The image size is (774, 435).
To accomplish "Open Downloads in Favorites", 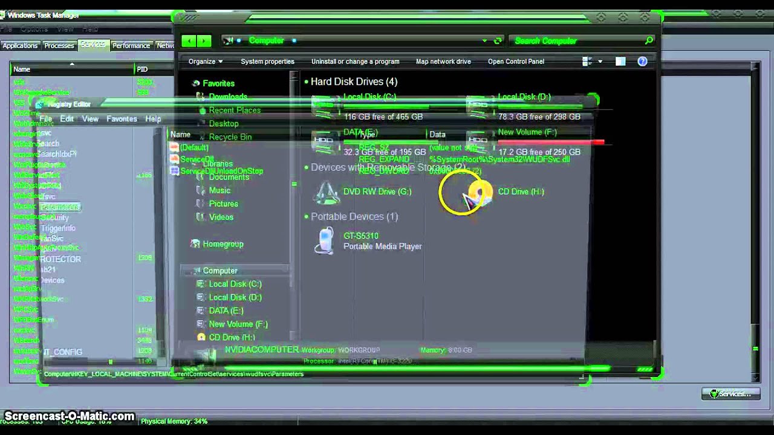I will tap(228, 97).
